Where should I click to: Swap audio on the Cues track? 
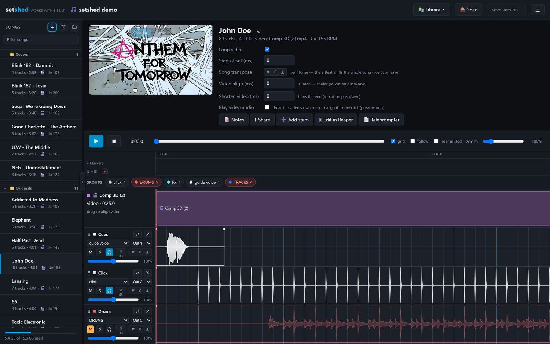click(x=137, y=234)
